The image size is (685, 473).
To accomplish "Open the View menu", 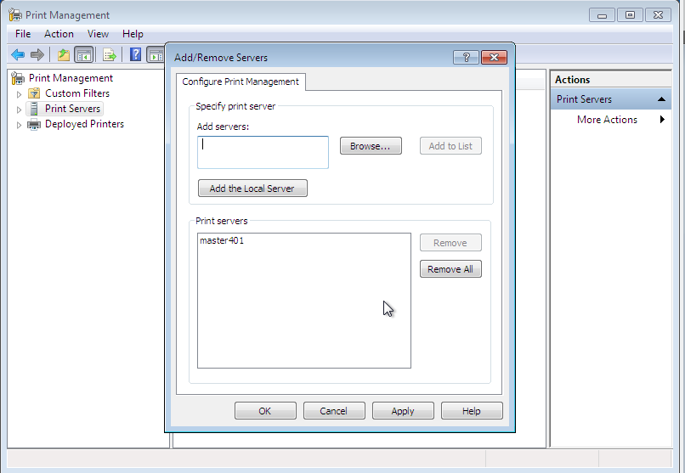I will pos(98,34).
